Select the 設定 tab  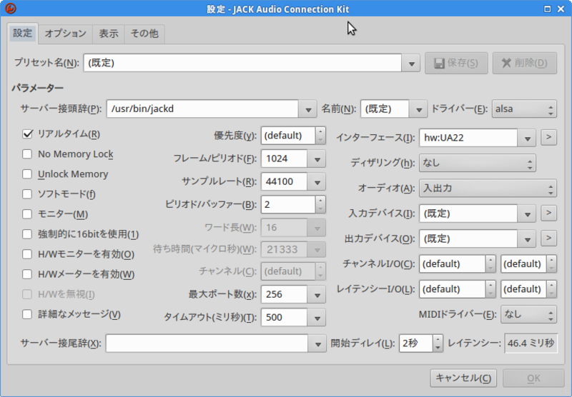[x=23, y=33]
